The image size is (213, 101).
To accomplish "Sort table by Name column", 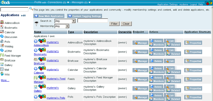I will tap(38, 32).
